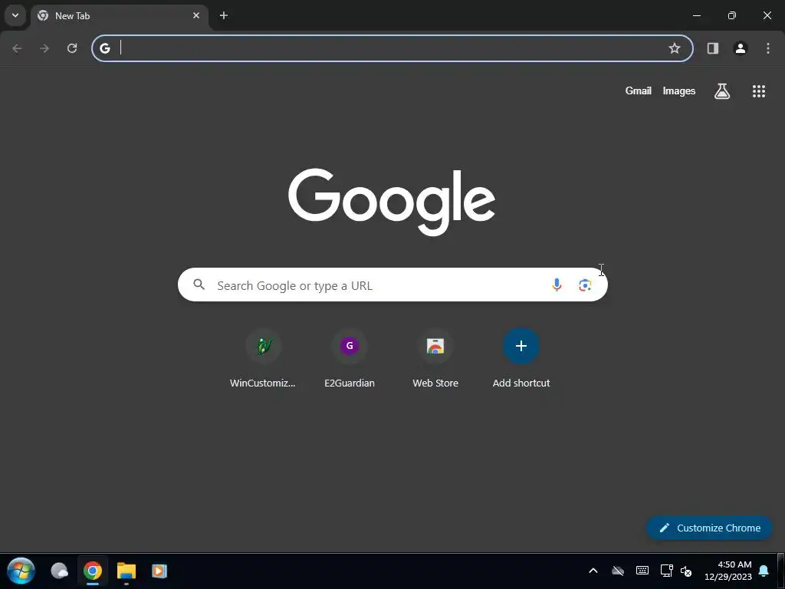Open the clock showing 4:50 AM
The image size is (785, 589).
pyautogui.click(x=728, y=571)
